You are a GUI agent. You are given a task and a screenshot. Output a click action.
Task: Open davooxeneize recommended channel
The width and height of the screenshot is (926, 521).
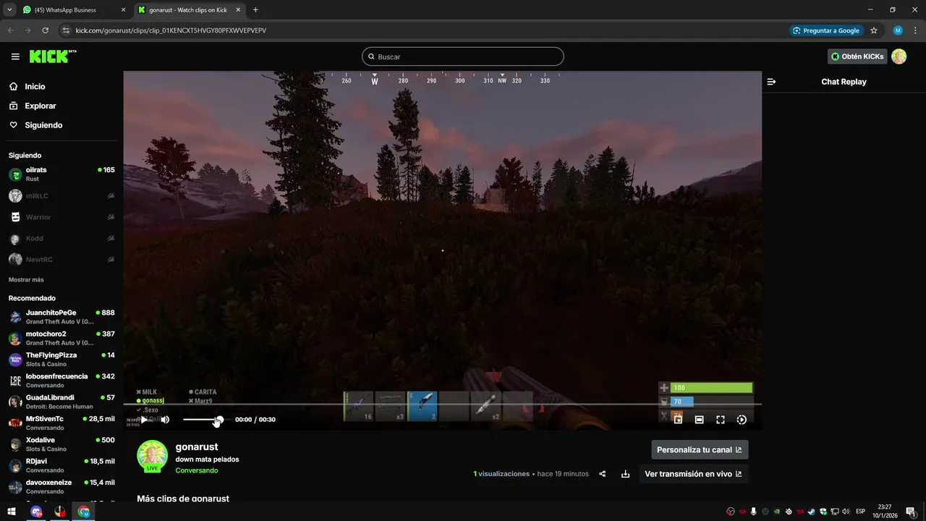click(61, 486)
